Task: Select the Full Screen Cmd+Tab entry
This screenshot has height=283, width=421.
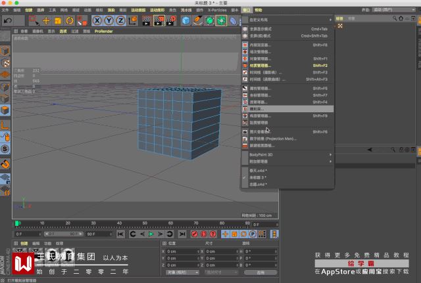Action: click(x=287, y=29)
